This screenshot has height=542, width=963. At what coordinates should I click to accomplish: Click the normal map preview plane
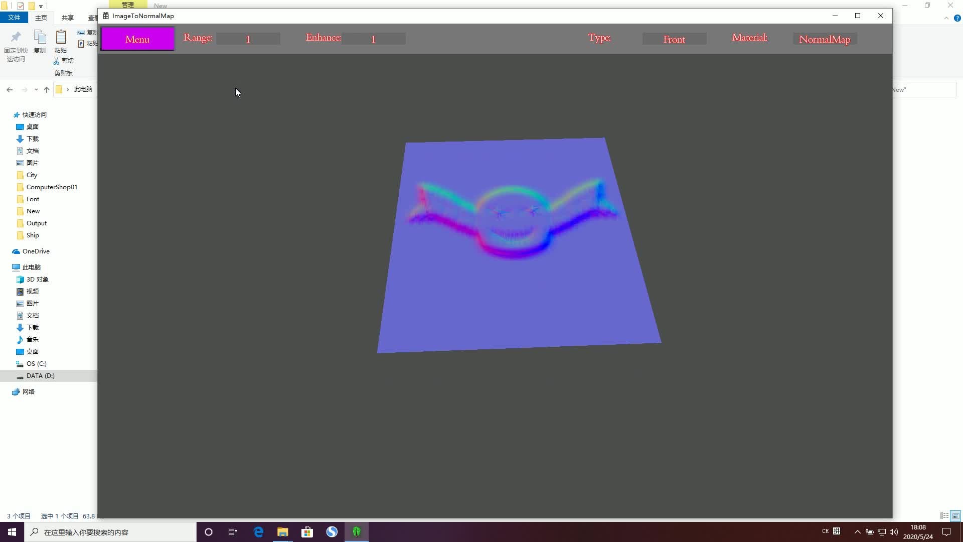519,291
